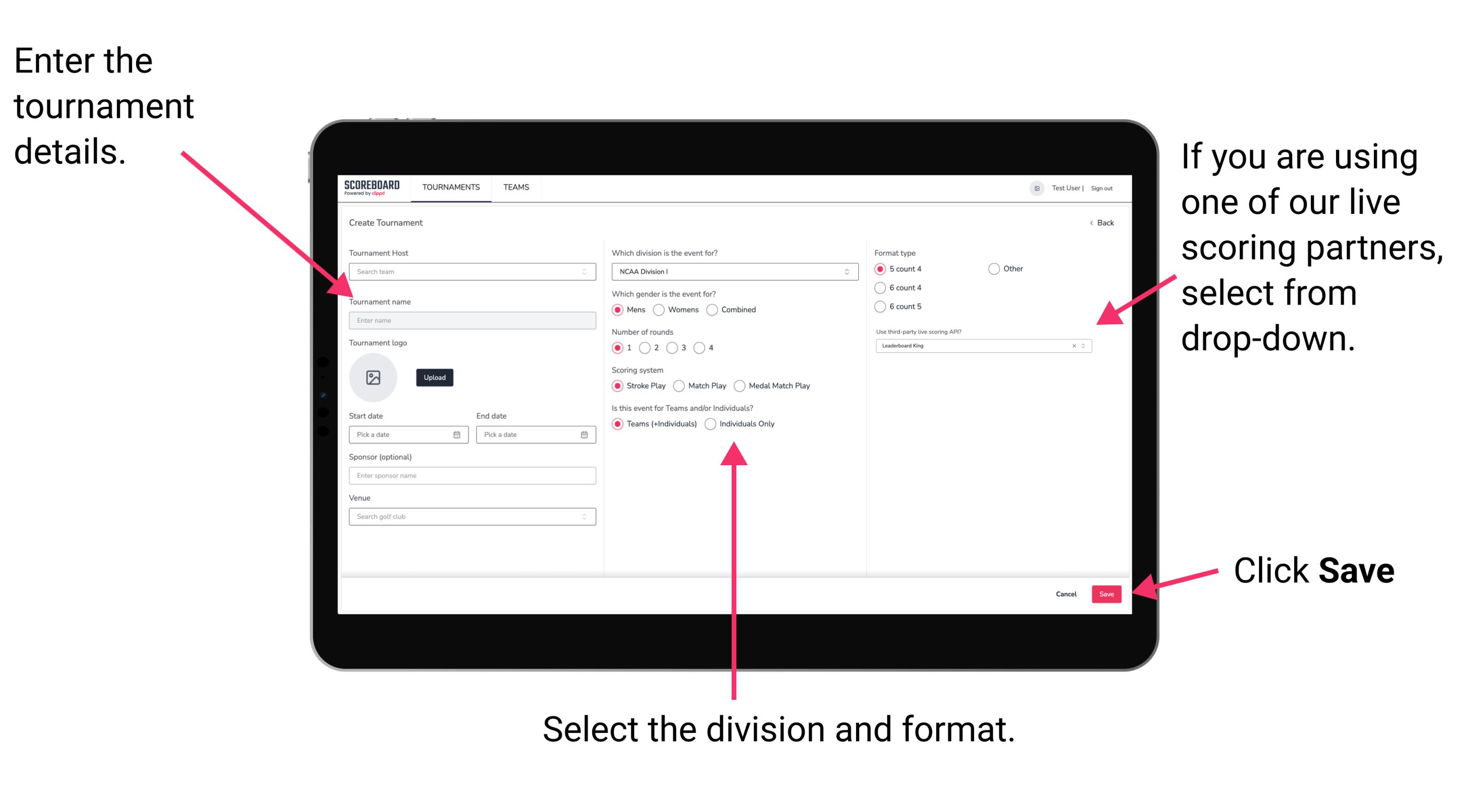Click the tournament logo upload icon
Screen dimensions: 1468x790
coord(374,378)
